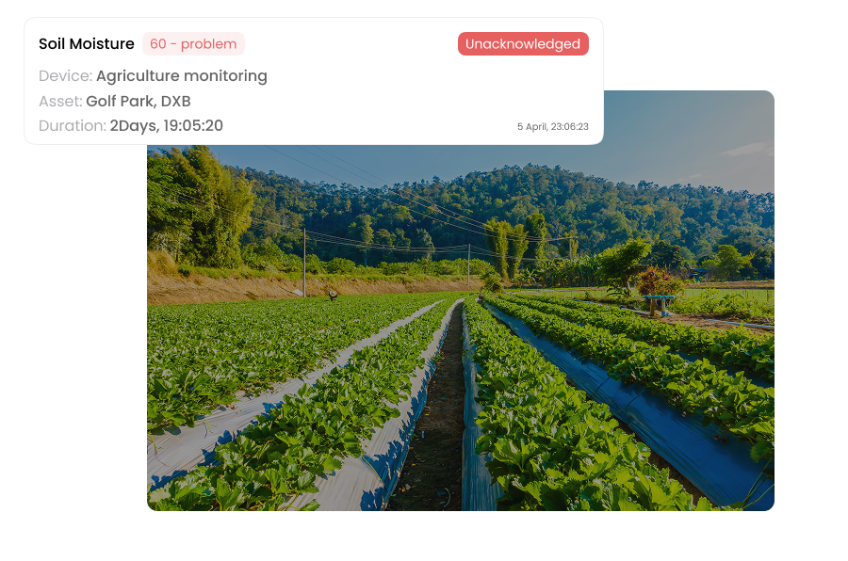Image resolution: width=848 pixels, height=561 pixels.
Task: Click the blue bench in the field photo
Action: pos(659,304)
